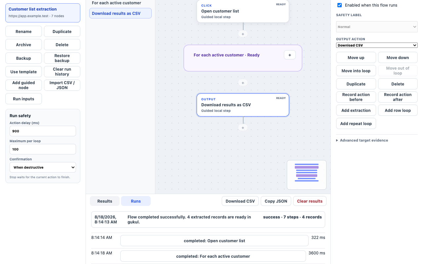Open the Confirmation dropdown
The height and width of the screenshot is (264, 423).
[43, 167]
